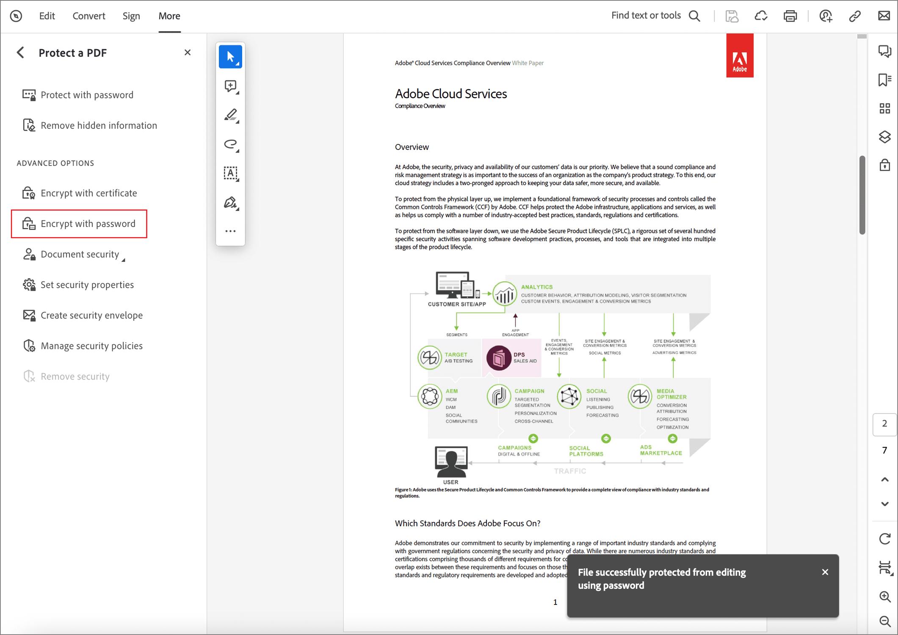Print the document
Screen dimensions: 898x635
coord(790,16)
